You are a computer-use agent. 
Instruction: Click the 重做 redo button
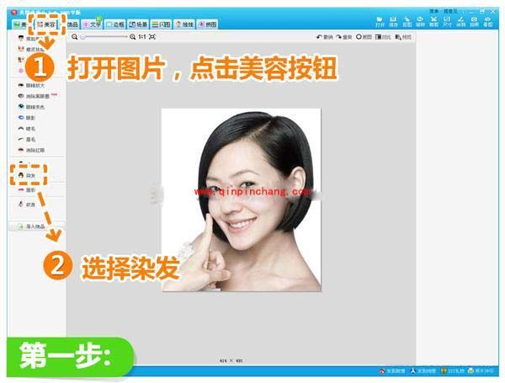pyautogui.click(x=343, y=37)
